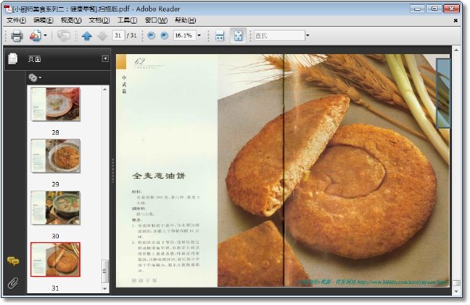Minimize the Adobe Reader window
This screenshot has width=470, height=305.
tap(418, 9)
